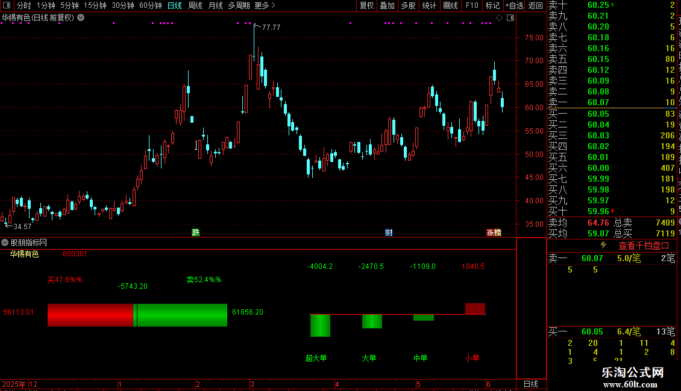Click the panel layout icon on chart header
The height and width of the screenshot is (391, 681).
click(x=511, y=18)
